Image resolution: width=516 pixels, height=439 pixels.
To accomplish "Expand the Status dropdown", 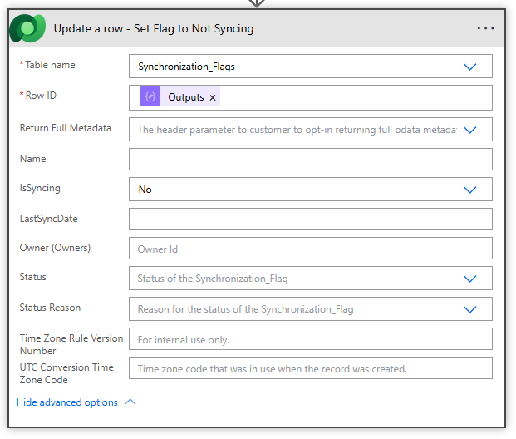I will 469,279.
